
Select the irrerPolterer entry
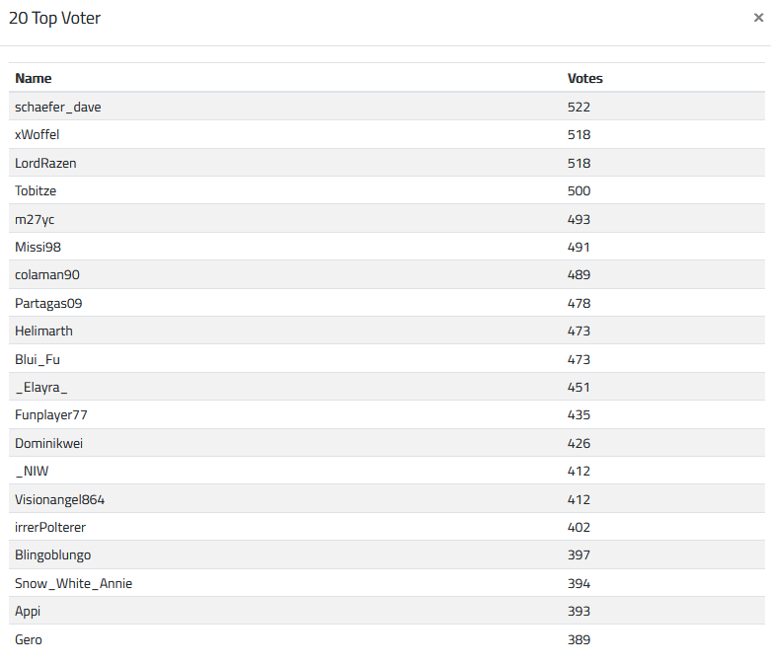(50, 527)
